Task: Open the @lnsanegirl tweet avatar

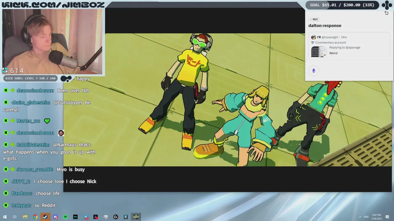Action: click(x=313, y=37)
